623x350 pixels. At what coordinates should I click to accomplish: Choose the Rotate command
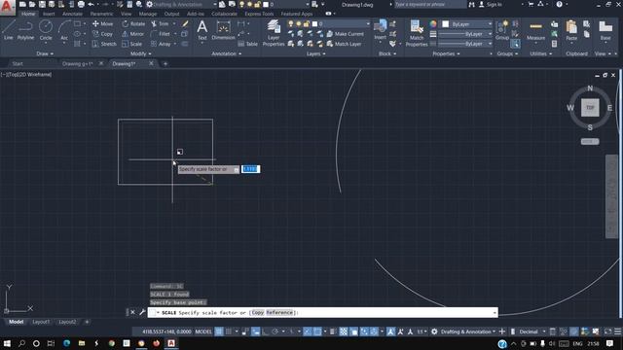[133, 23]
